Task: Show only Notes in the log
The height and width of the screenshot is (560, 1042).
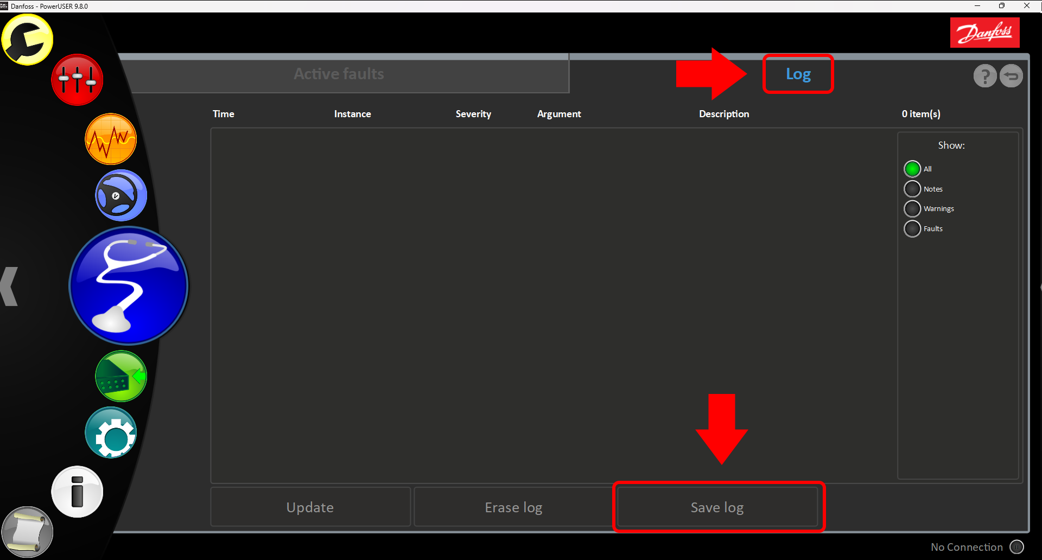Action: pos(912,189)
